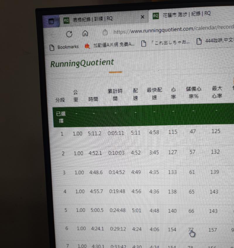Viewport: 234px width, 248px height.
Task: Click lap time 4:55.7
Action: tap(97, 192)
